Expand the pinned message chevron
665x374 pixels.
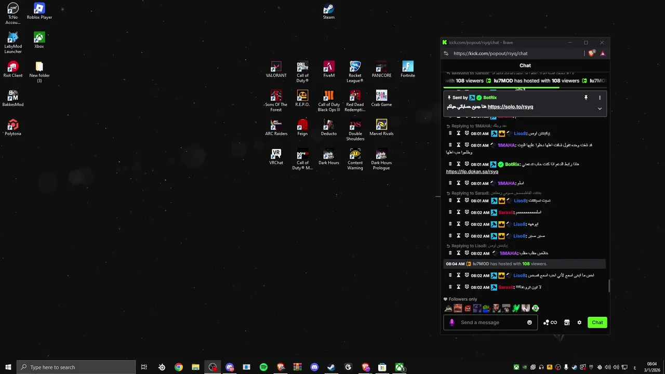pos(600,109)
